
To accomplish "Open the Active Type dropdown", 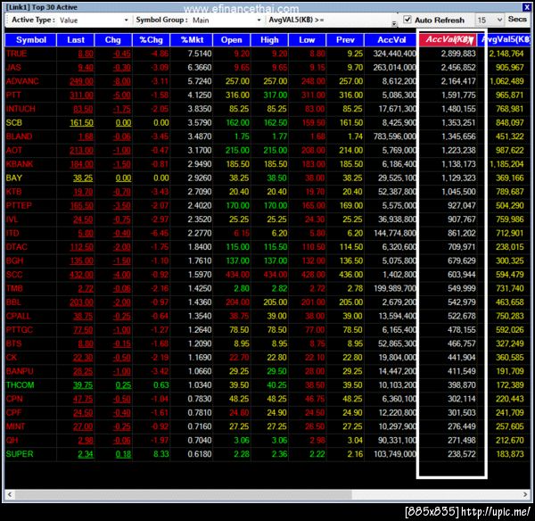I will click(94, 21).
